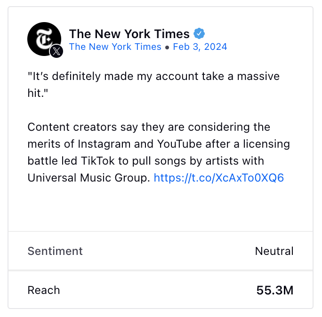Click empty card area below the post text
Viewport: 322px width, 317px height.
tap(161, 207)
